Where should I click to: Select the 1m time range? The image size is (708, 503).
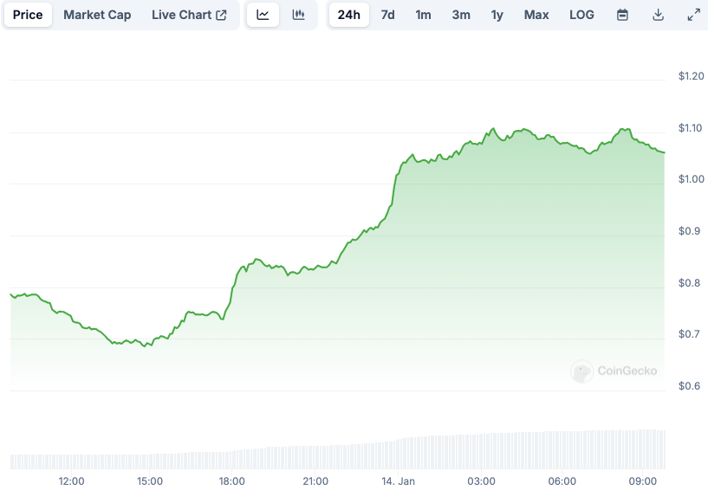coord(423,15)
